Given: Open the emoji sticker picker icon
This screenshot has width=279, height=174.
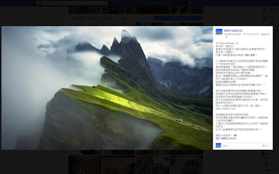Looking at the screenshot, I should coord(267,146).
